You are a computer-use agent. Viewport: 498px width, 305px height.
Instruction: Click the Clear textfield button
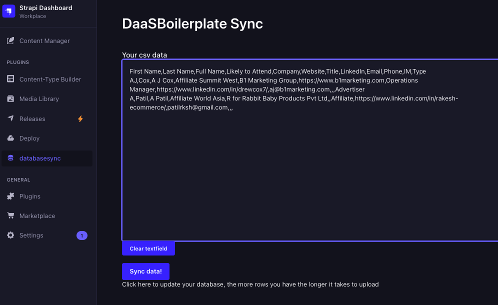148,248
